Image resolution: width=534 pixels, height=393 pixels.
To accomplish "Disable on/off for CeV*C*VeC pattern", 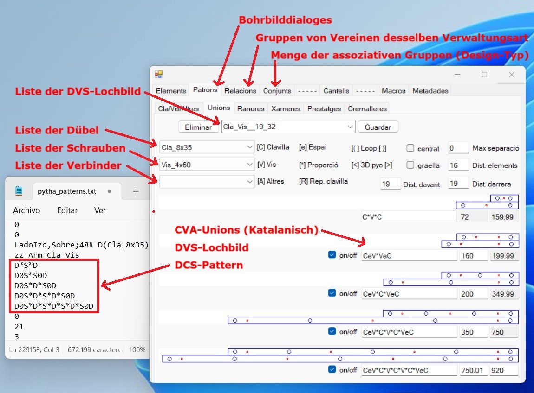I will point(332,293).
